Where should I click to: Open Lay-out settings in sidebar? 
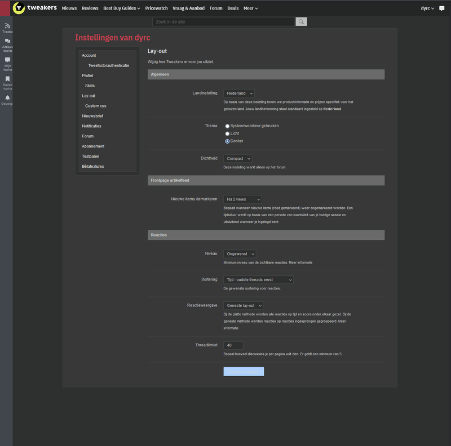point(89,96)
